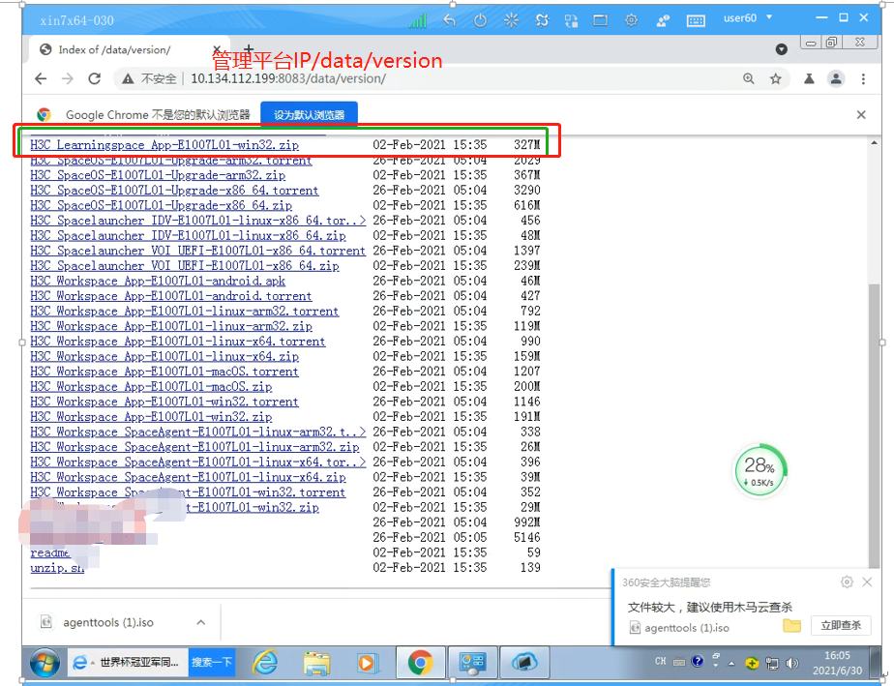The image size is (894, 686).
Task: Click the reconnect chain icon in client toolbar
Action: 542,20
